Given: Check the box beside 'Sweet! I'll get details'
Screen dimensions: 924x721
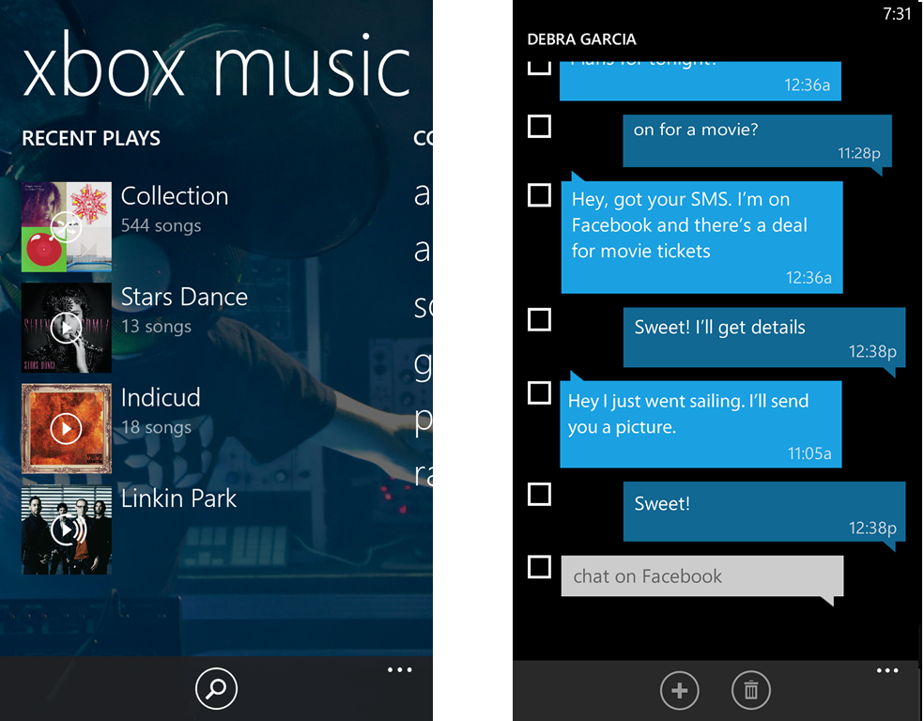Looking at the screenshot, I should [x=539, y=319].
